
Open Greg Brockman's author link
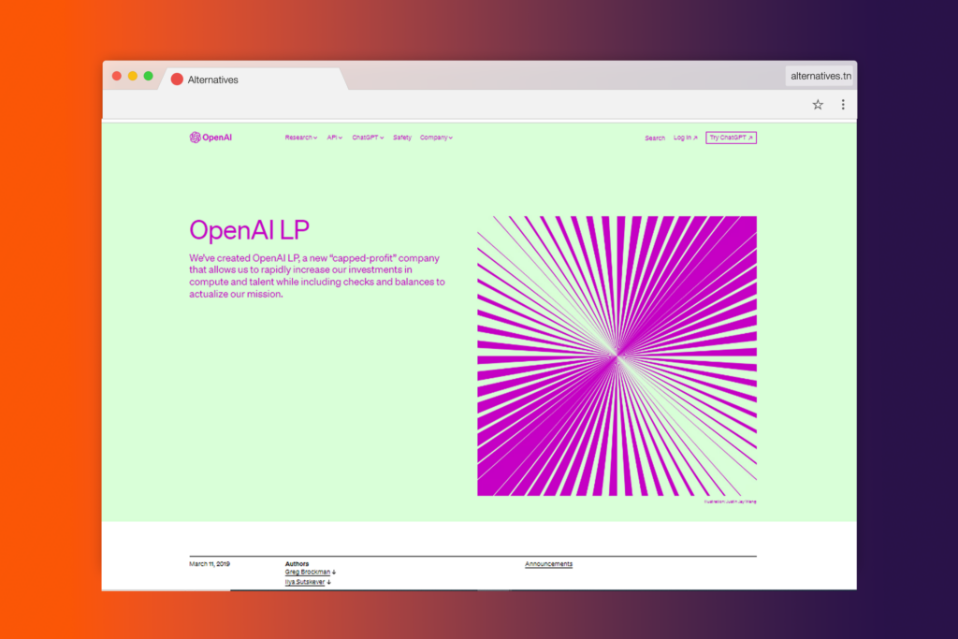point(311,573)
